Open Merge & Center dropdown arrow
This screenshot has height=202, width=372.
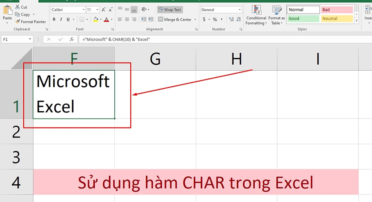(195, 19)
